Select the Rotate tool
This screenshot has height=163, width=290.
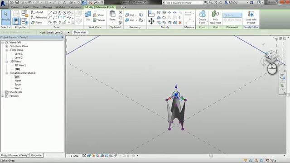click(x=164, y=18)
